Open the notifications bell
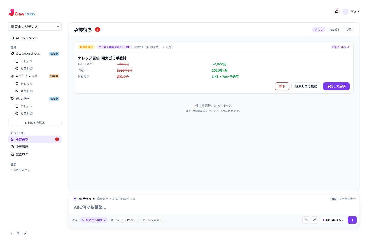Screen dimensions: 368x247 336,12
